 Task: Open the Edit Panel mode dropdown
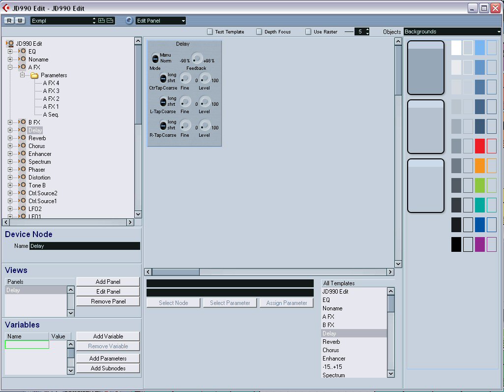click(x=161, y=21)
